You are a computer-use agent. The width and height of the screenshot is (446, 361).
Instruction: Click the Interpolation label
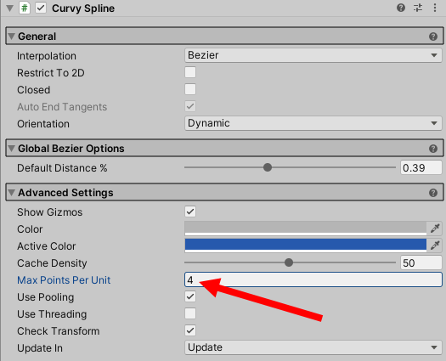(47, 56)
